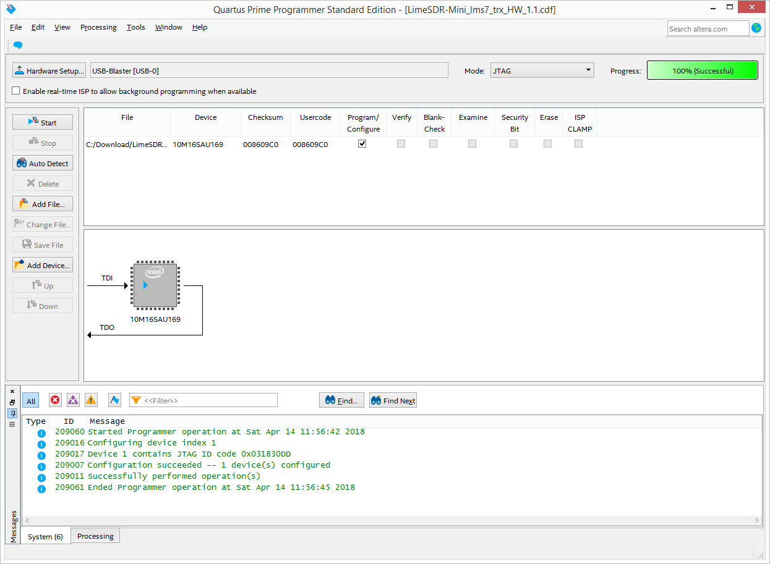Select message "Device 1 contains JTAG ID code"
Image resolution: width=770 pixels, height=564 pixels.
click(x=189, y=454)
